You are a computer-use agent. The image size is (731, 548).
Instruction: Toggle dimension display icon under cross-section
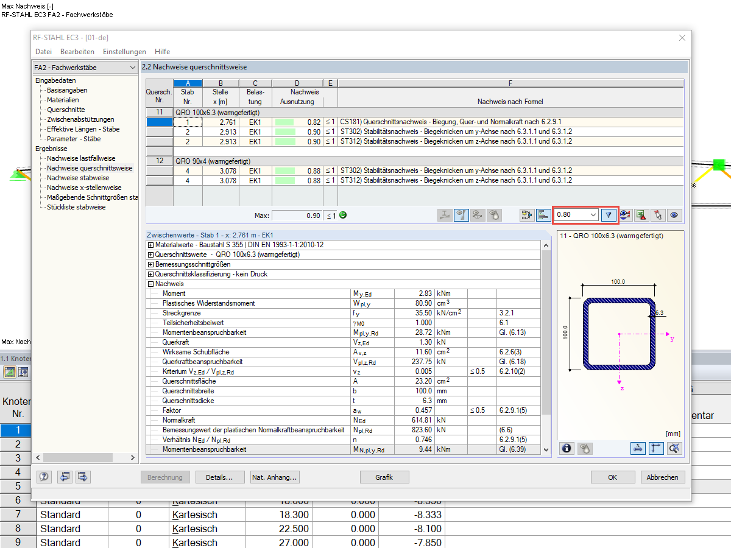(x=637, y=448)
